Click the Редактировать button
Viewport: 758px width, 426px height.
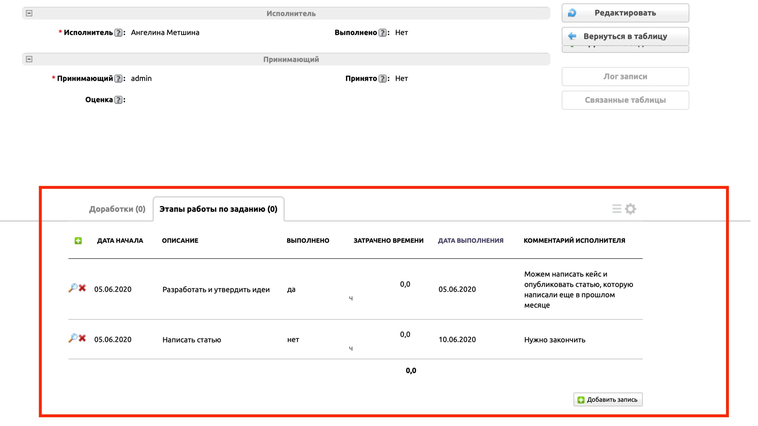pyautogui.click(x=625, y=13)
